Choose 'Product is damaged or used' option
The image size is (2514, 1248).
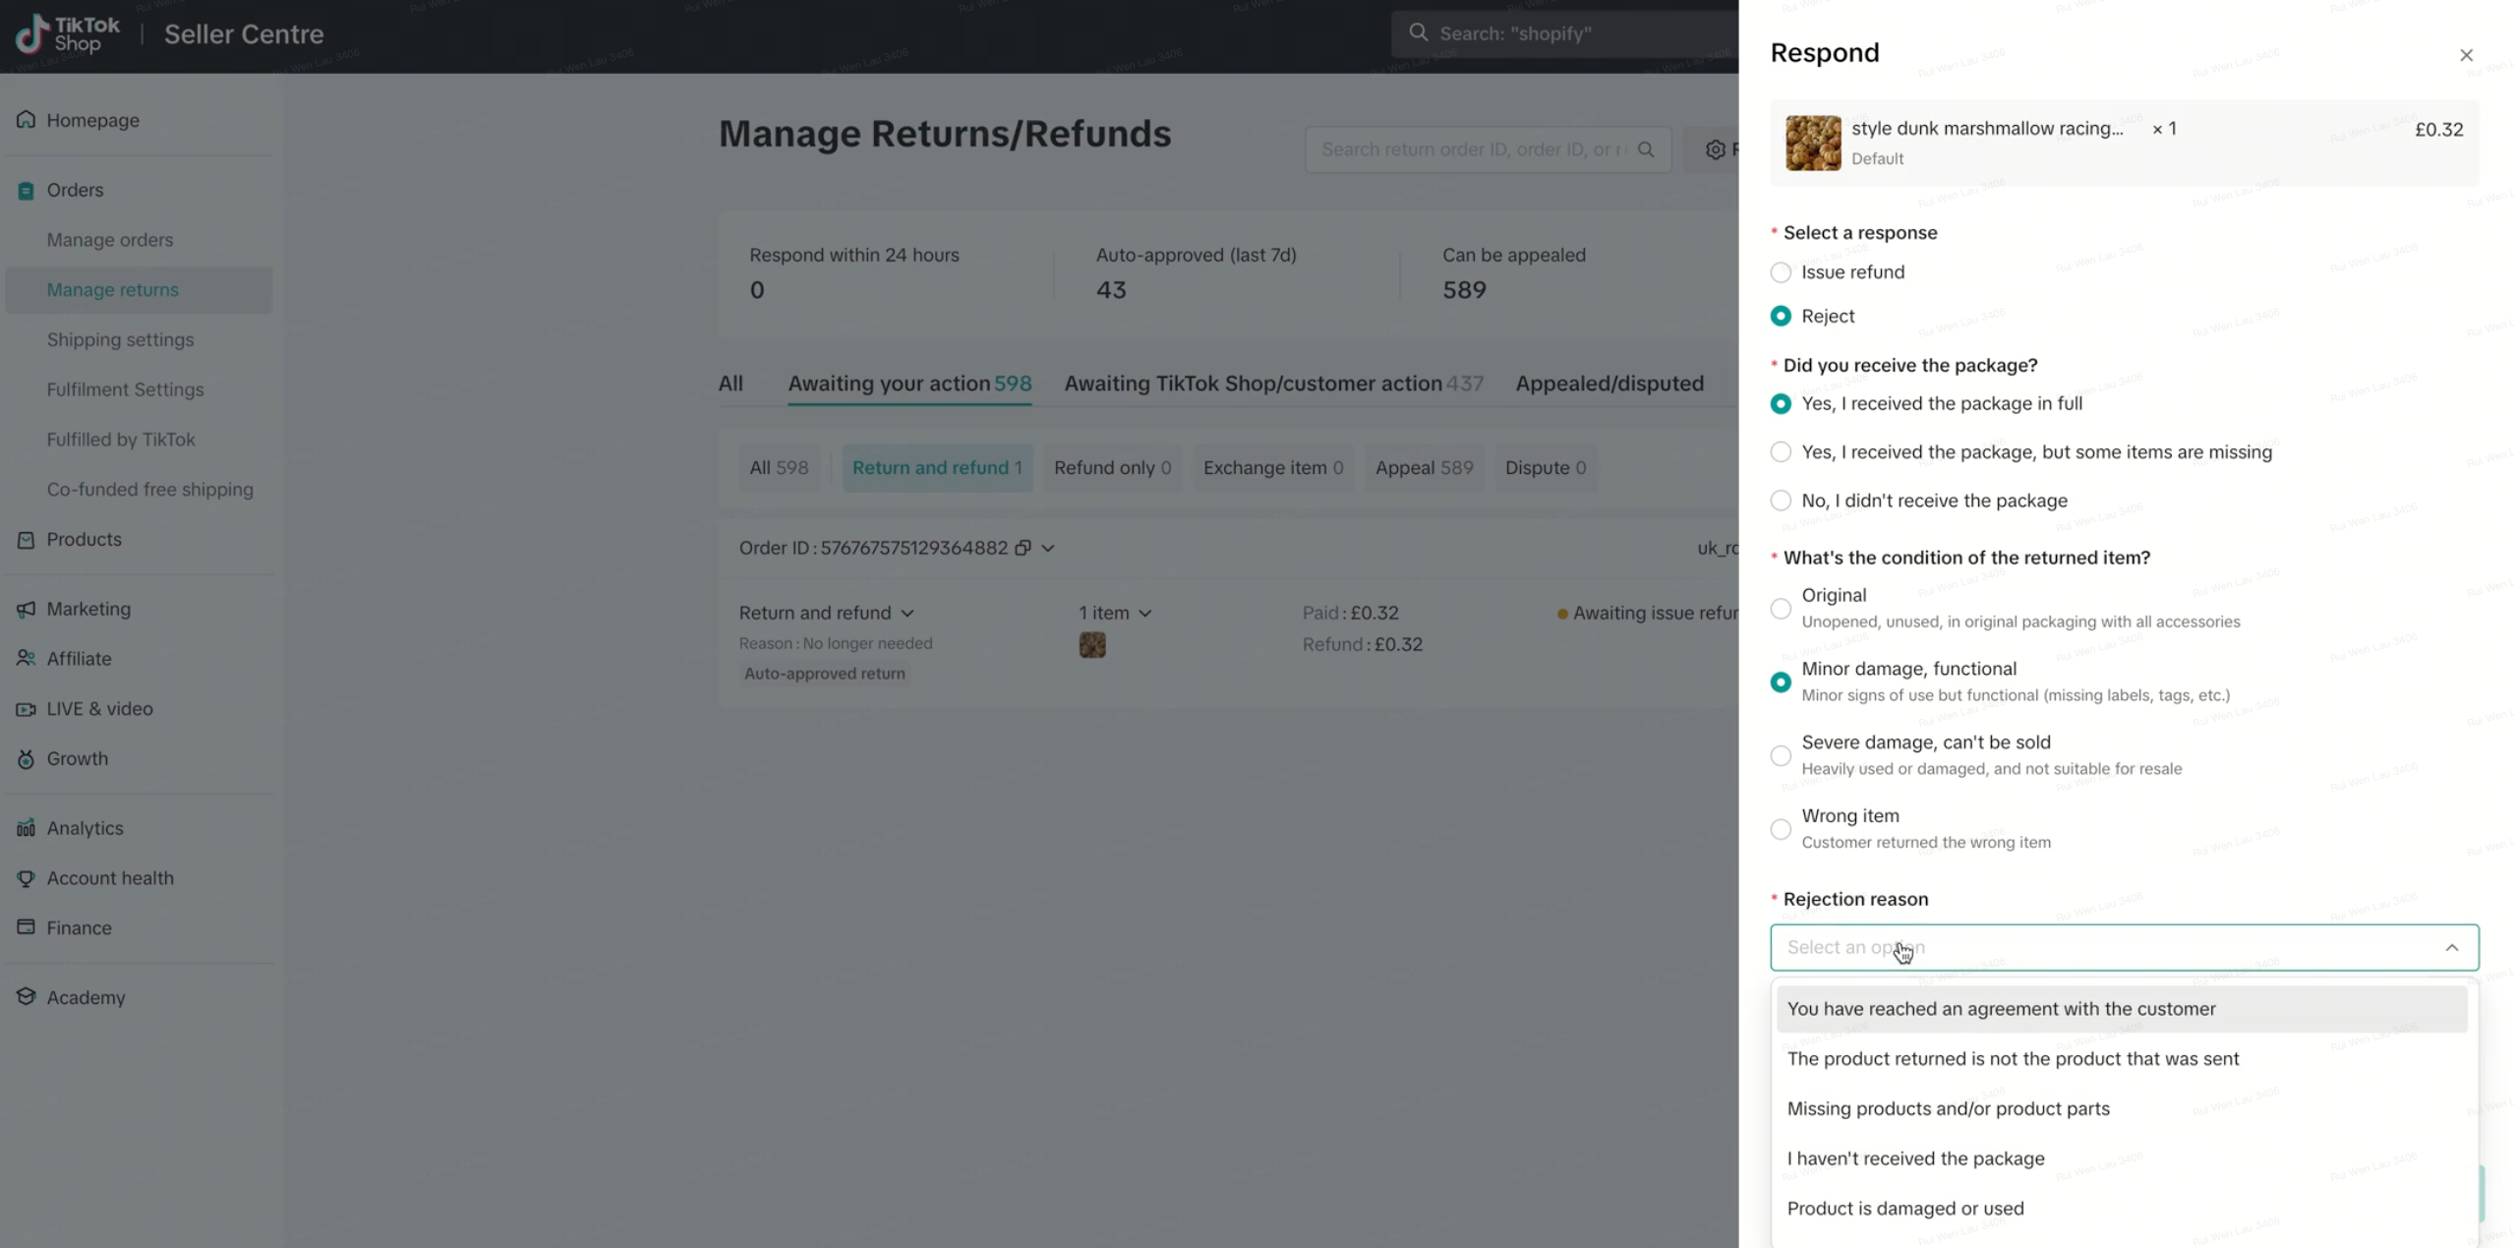click(x=1904, y=1208)
